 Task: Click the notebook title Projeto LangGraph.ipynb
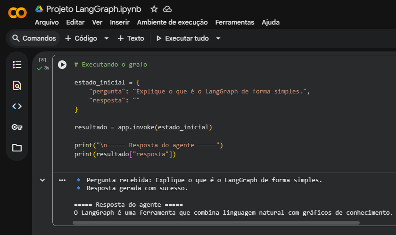pyautogui.click(x=93, y=9)
